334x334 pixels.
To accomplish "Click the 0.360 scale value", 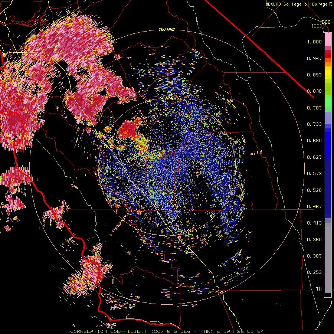I will click(x=314, y=240).
